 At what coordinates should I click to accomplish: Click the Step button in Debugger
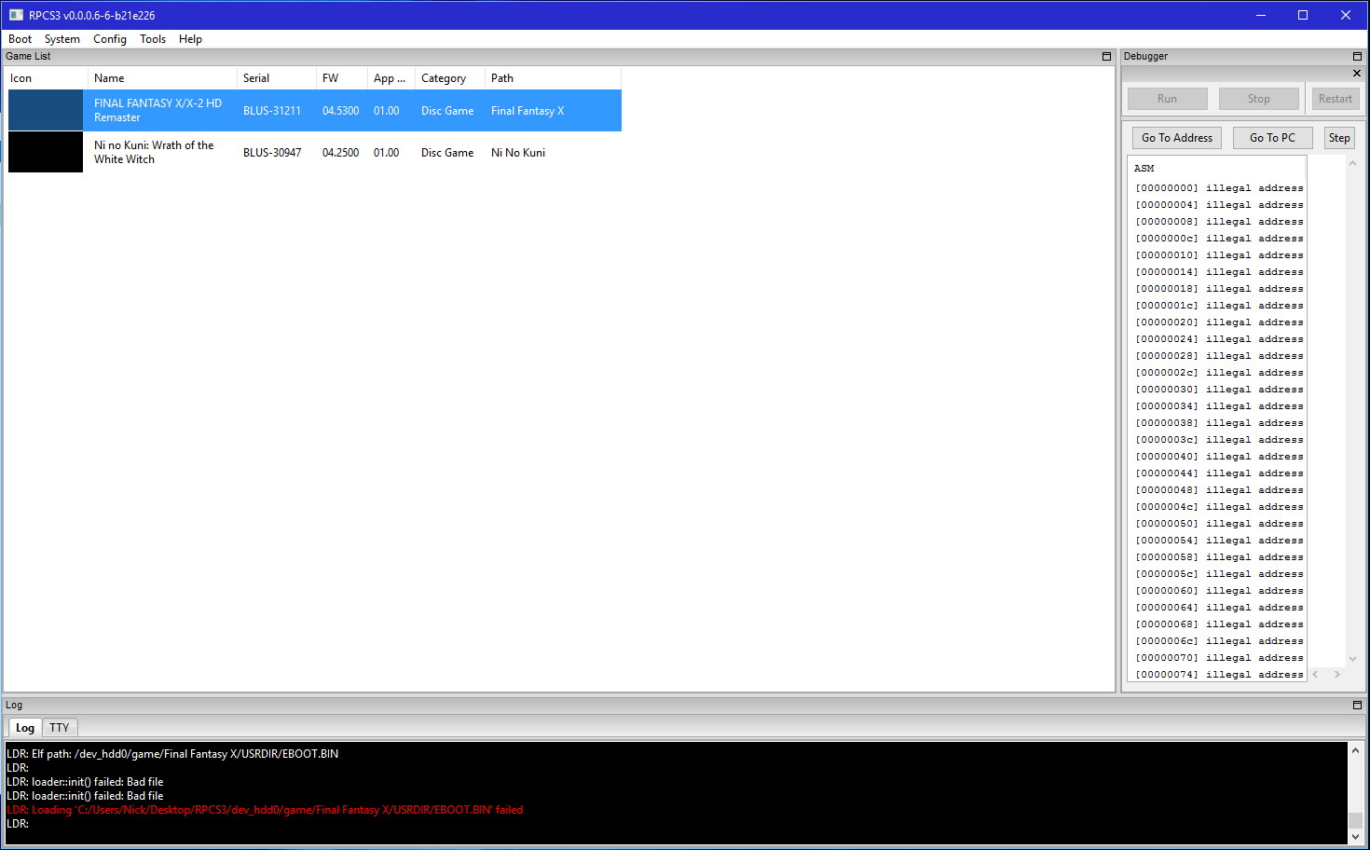[1338, 138]
